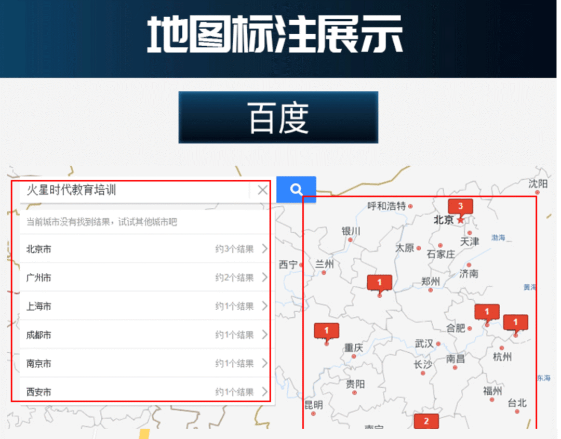Screen dimensions: 561x439
Task: Click the 约3个结果 count text
Action: point(234,249)
